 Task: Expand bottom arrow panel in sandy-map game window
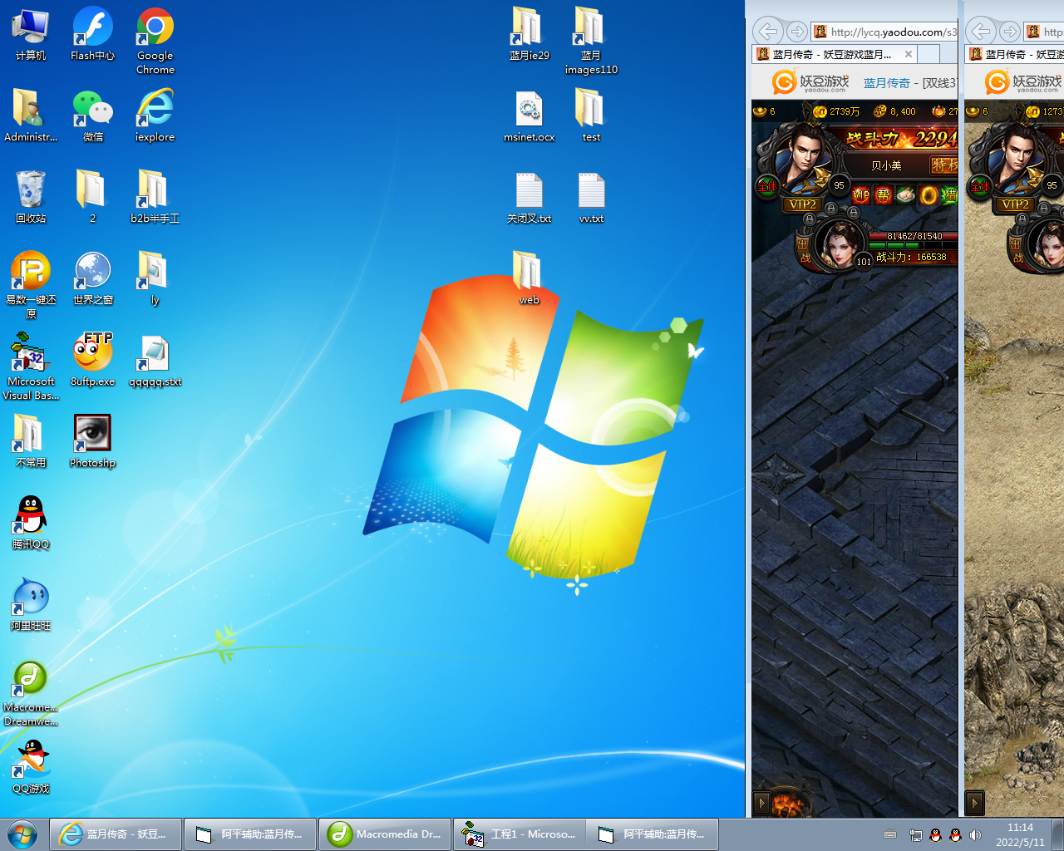[x=974, y=804]
